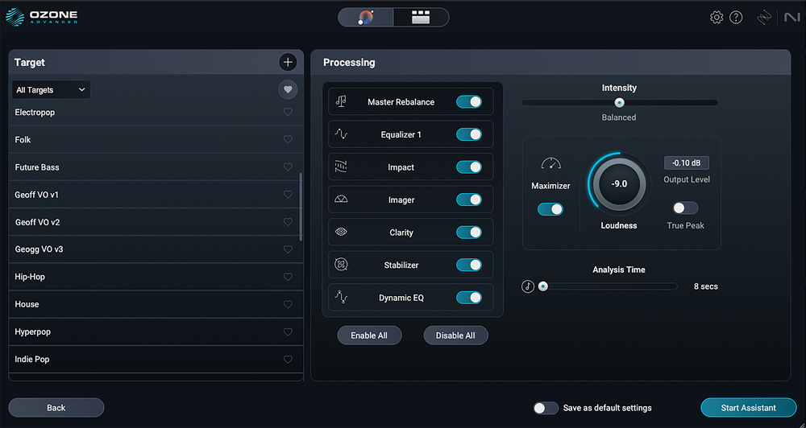Switch to the Assistant view tab

(366, 18)
